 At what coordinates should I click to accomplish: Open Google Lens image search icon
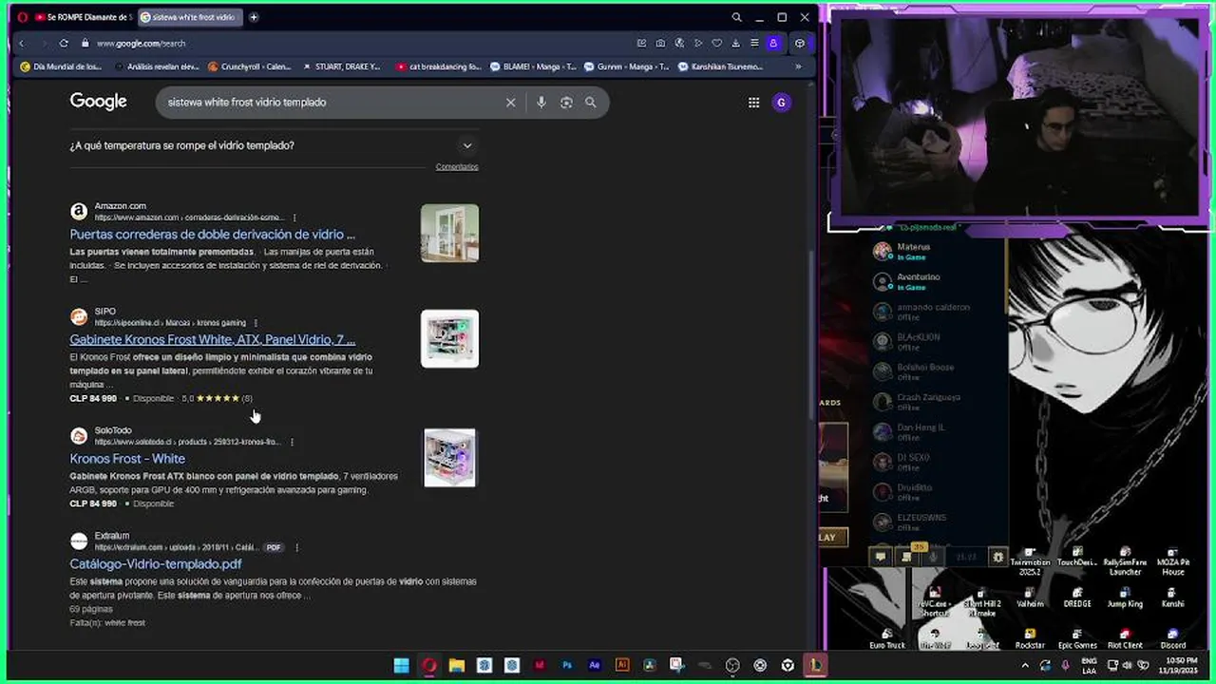click(566, 102)
